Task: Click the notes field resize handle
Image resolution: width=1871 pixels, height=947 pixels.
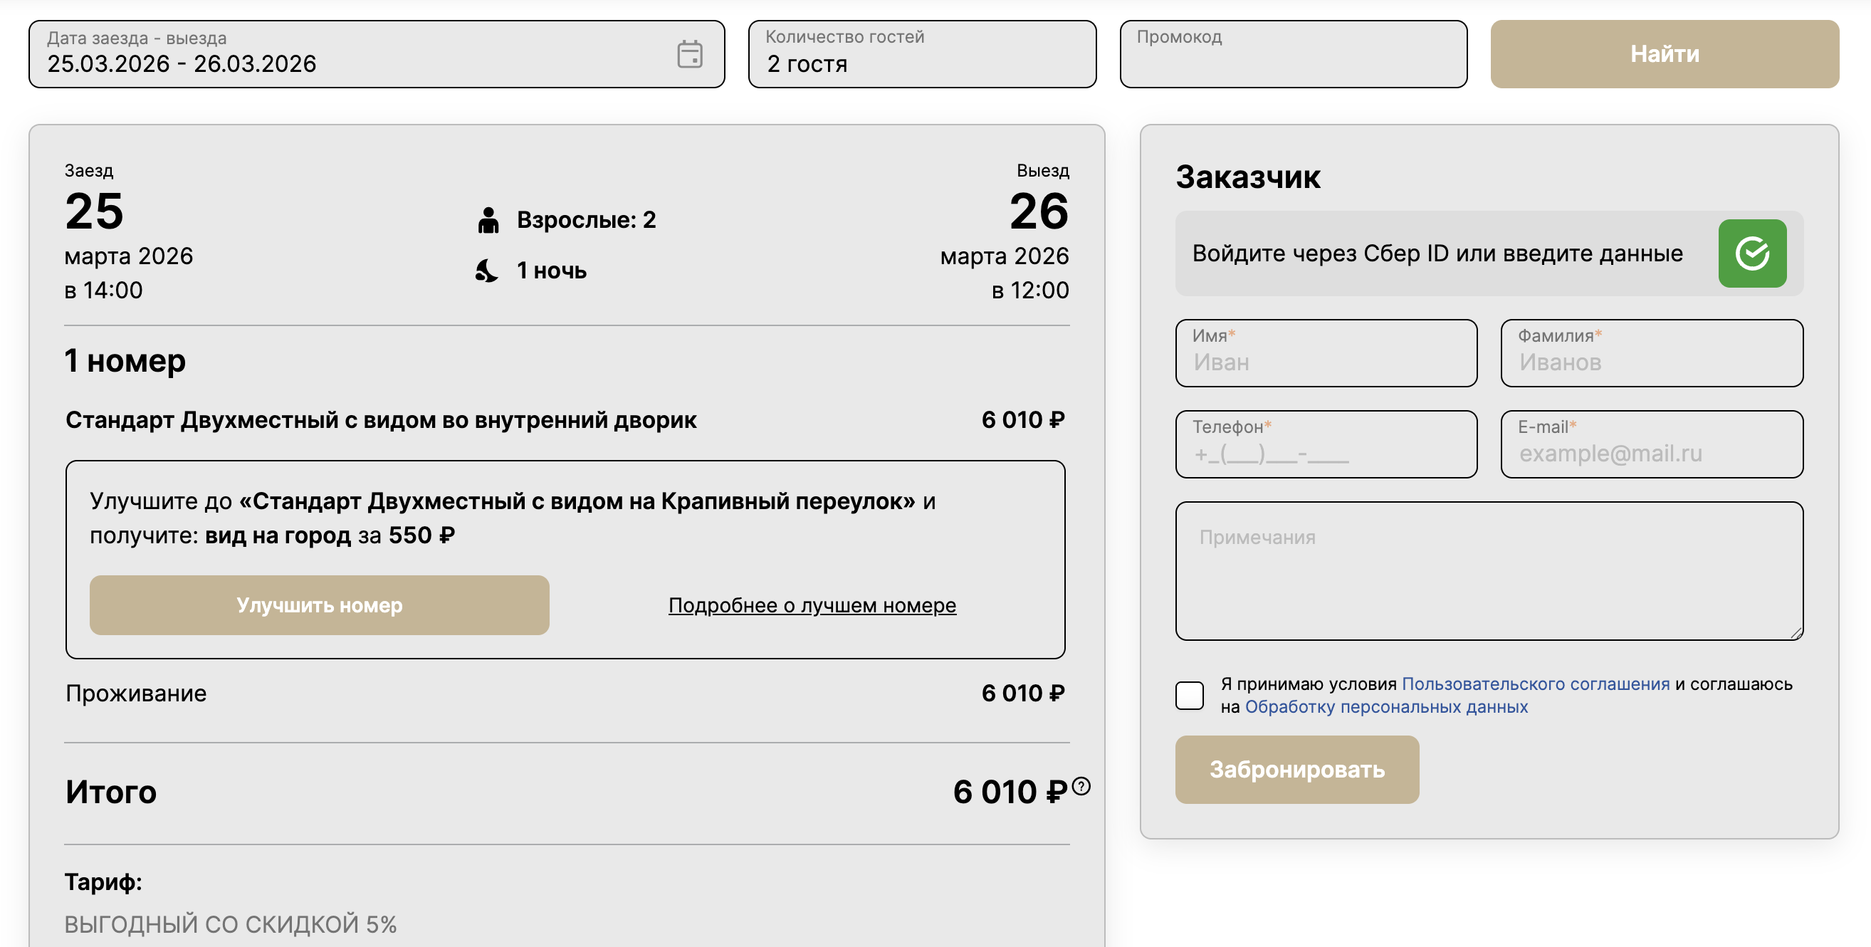Action: pyautogui.click(x=1796, y=634)
